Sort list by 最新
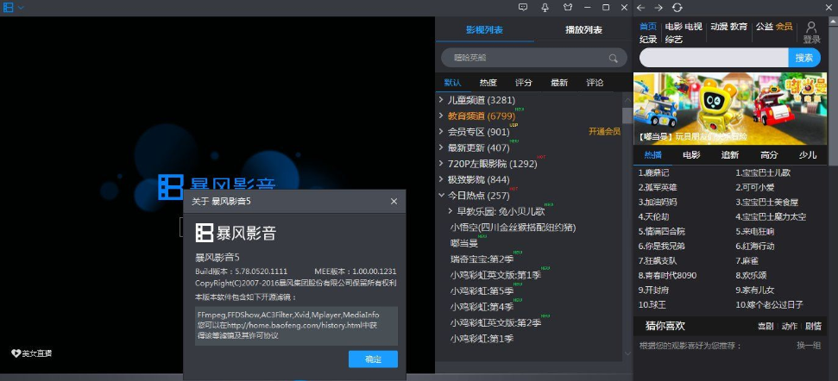The image size is (838, 381). [559, 83]
